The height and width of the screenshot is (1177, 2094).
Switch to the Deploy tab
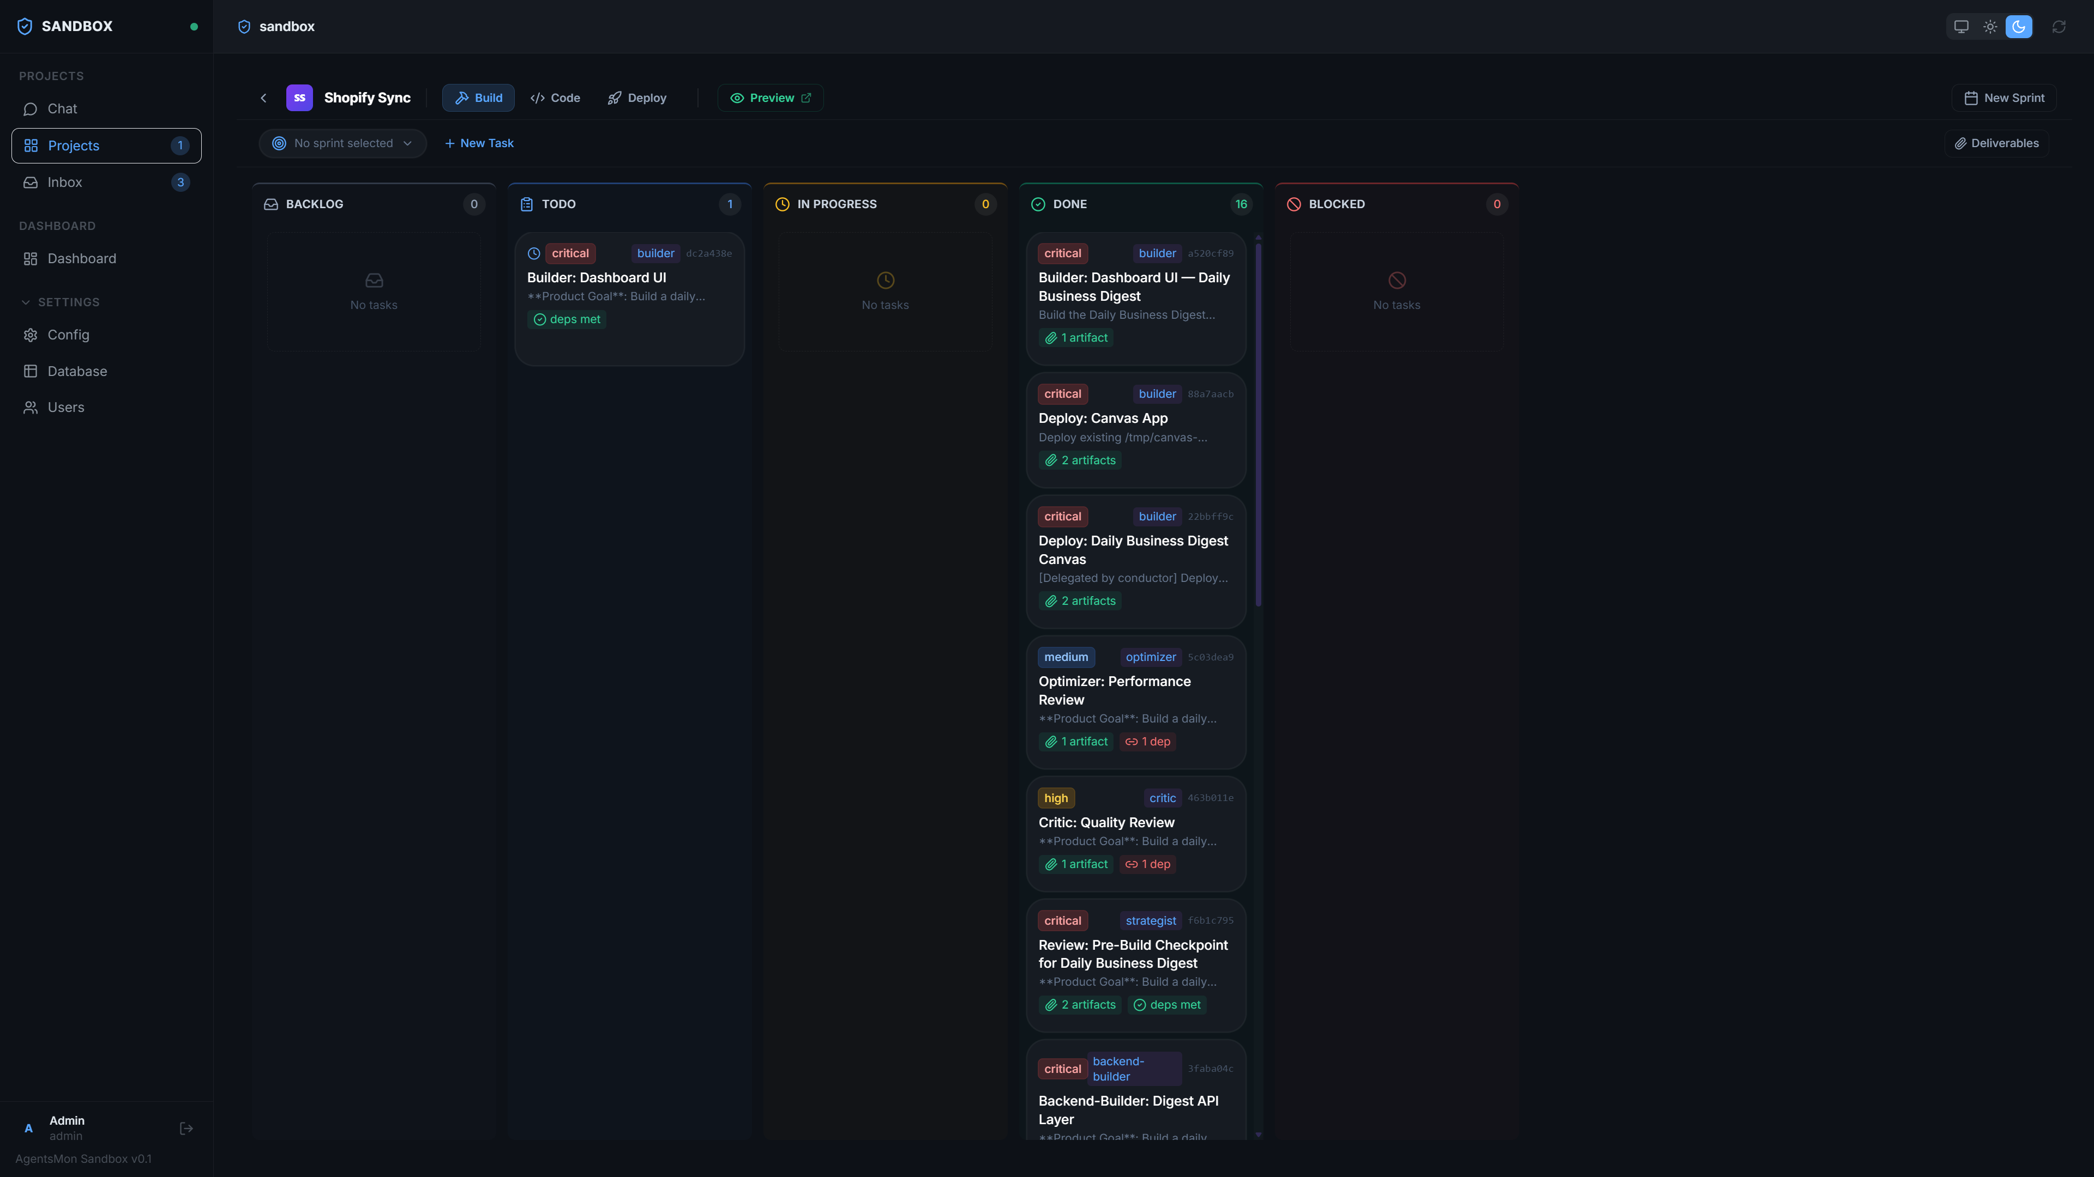637,98
